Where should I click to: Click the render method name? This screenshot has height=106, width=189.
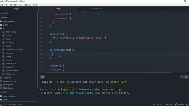point(54,66)
